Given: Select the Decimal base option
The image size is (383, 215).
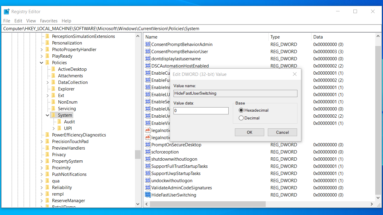Looking at the screenshot, I should [x=241, y=118].
